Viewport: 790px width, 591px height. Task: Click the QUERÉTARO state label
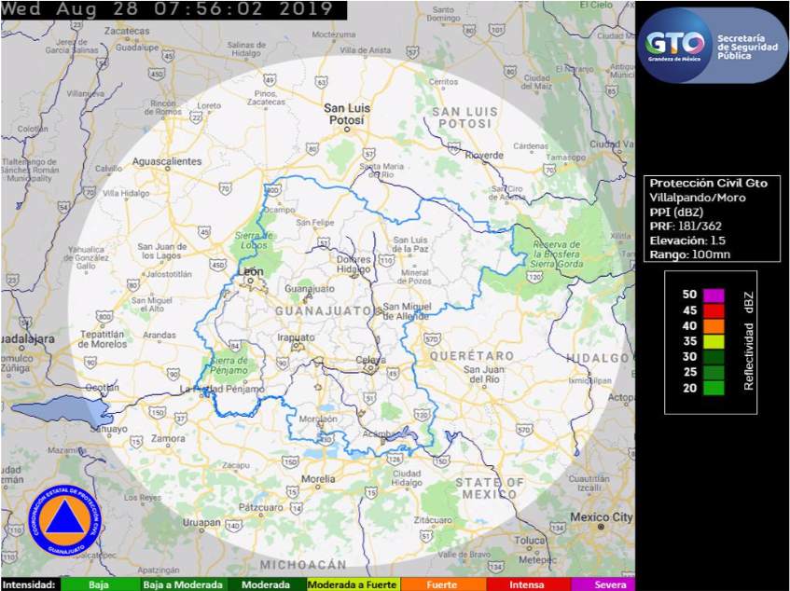[472, 356]
